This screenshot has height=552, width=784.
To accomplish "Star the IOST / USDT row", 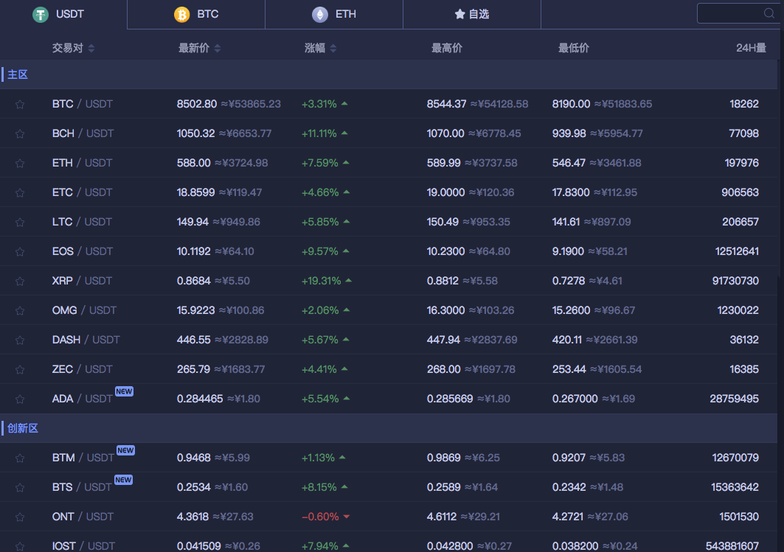I will coord(20,547).
